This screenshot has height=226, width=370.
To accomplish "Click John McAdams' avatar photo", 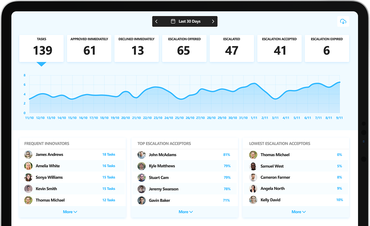I will [x=142, y=155].
